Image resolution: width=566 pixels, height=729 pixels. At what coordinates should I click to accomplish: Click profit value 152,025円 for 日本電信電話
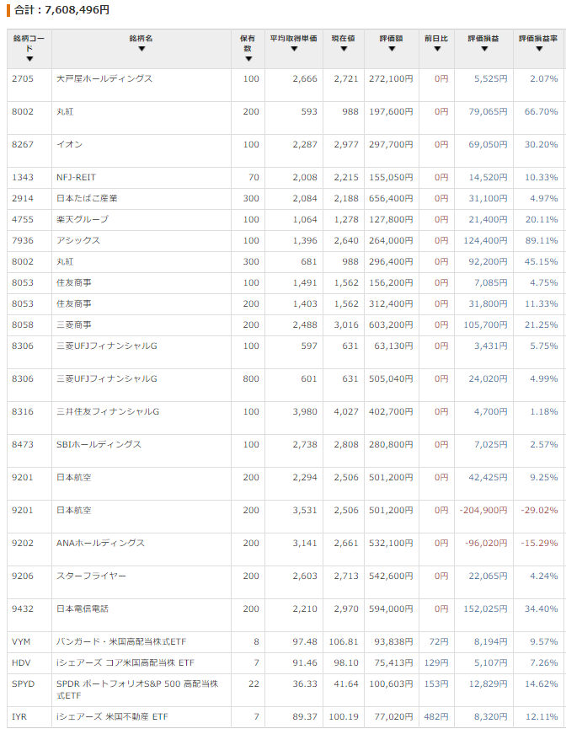coord(485,608)
